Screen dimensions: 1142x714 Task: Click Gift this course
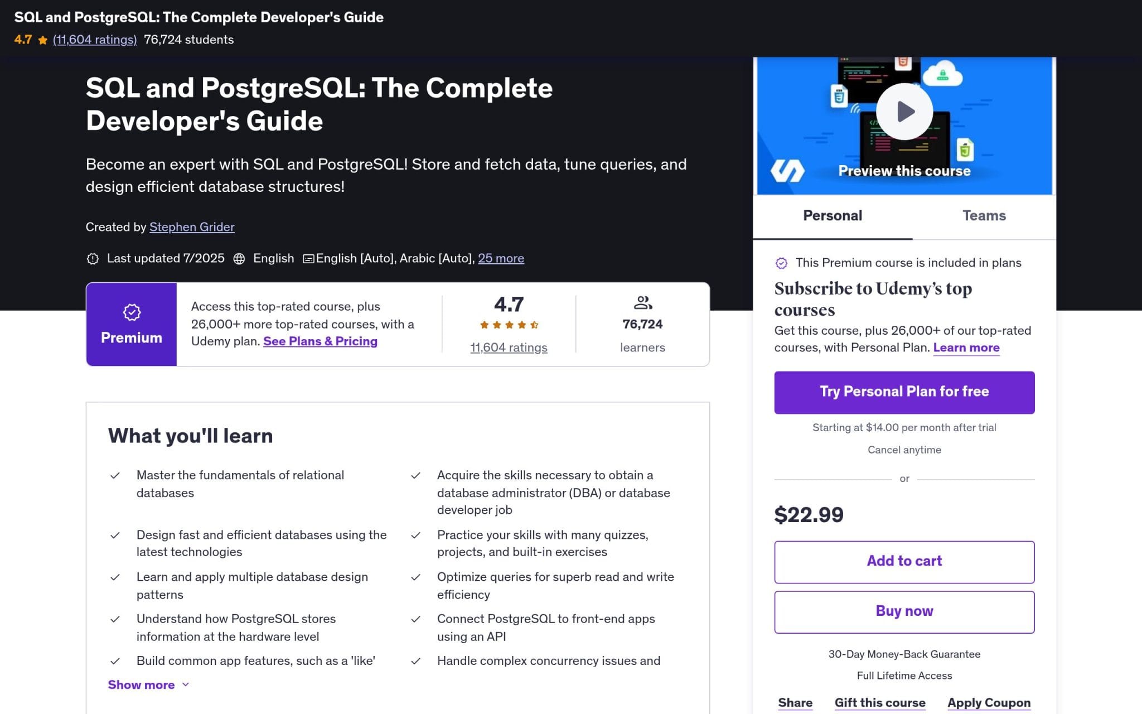[x=880, y=703]
